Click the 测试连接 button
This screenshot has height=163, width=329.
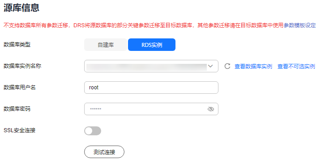(x=104, y=152)
